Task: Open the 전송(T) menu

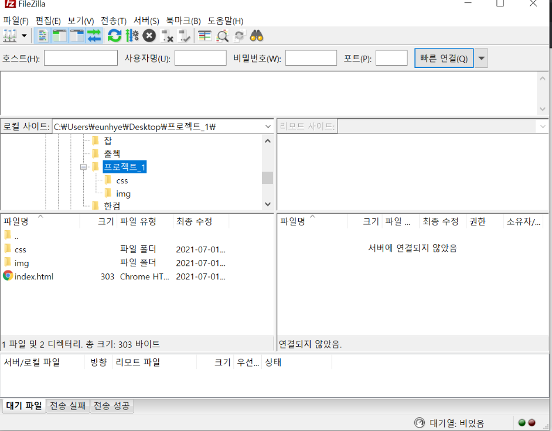Action: pyautogui.click(x=114, y=20)
